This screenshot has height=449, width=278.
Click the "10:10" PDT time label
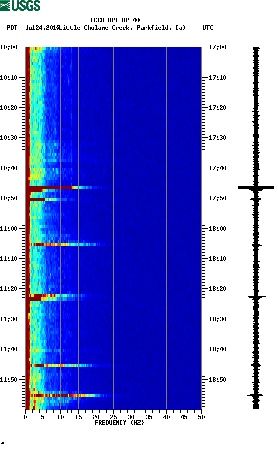9,78
